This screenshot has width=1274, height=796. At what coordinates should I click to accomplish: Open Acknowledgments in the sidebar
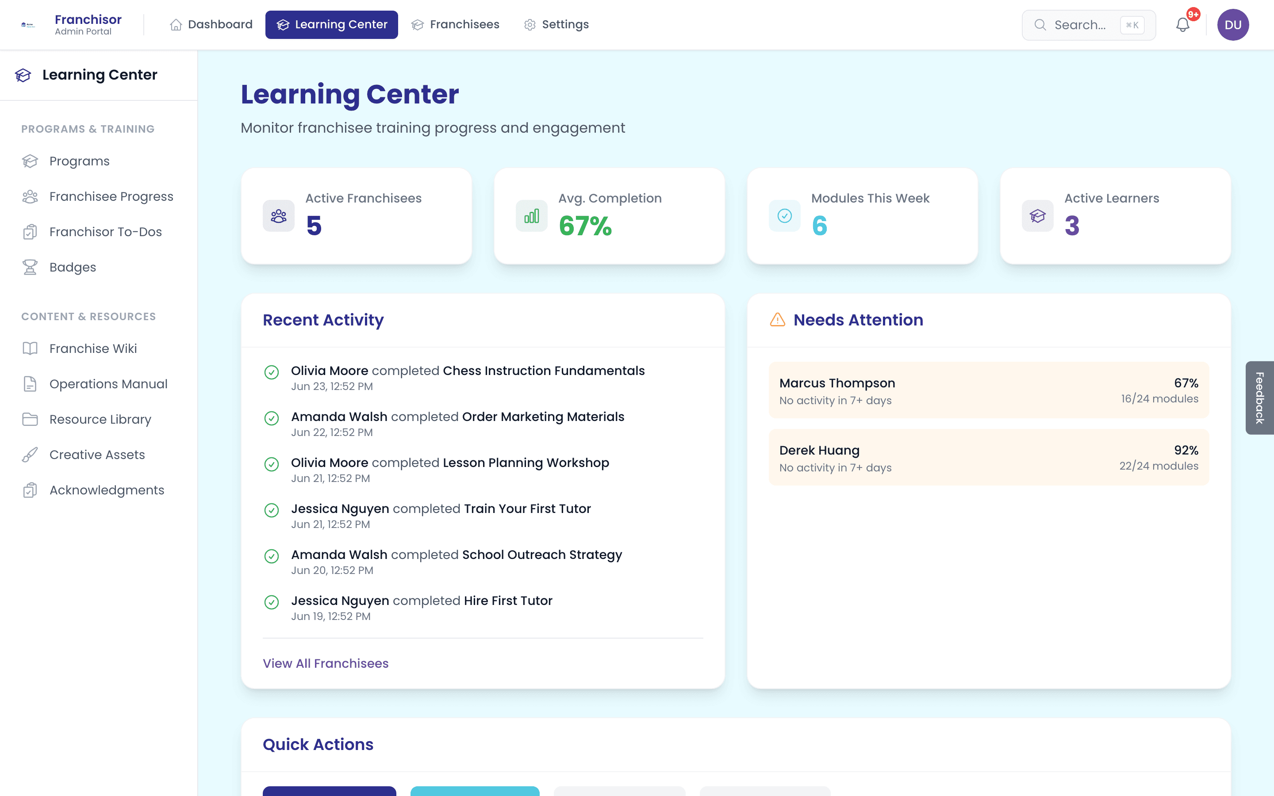pyautogui.click(x=99, y=490)
